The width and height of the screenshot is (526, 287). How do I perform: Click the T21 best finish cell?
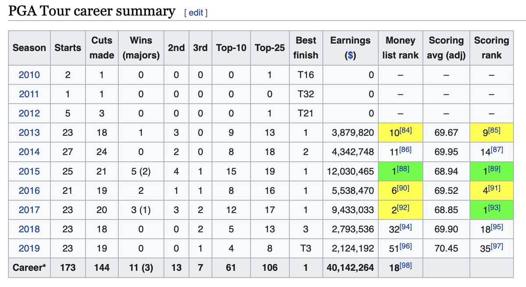[306, 113]
